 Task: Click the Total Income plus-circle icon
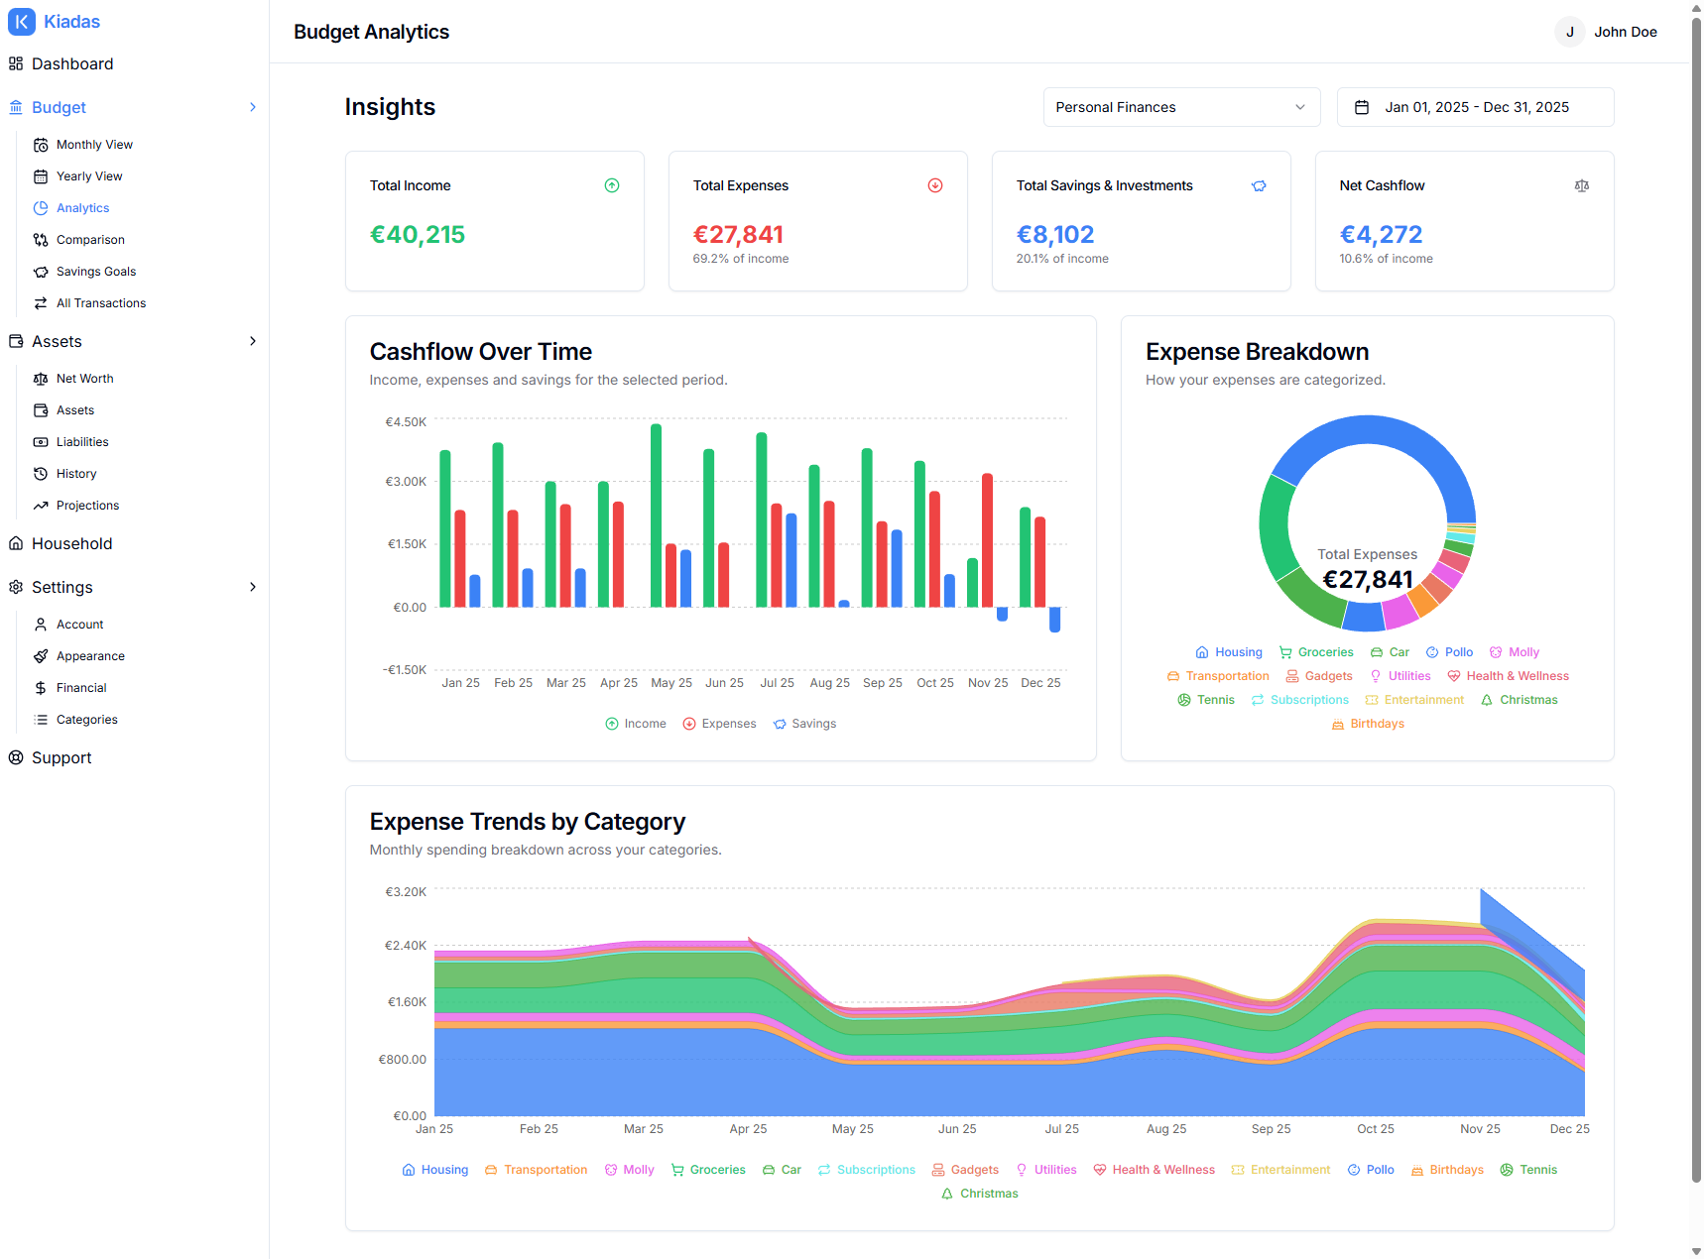coord(612,184)
